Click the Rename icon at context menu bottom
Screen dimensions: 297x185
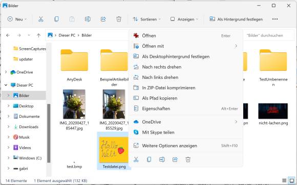[162, 159]
